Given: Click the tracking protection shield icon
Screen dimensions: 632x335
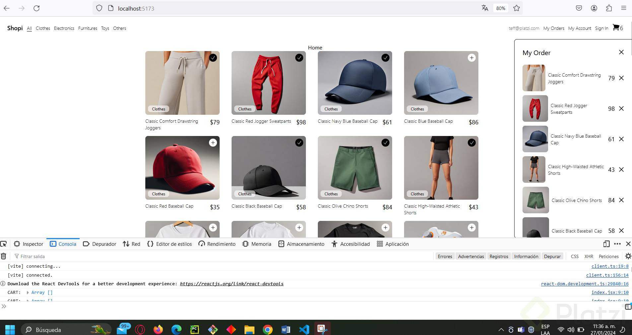Looking at the screenshot, I should coord(99,8).
